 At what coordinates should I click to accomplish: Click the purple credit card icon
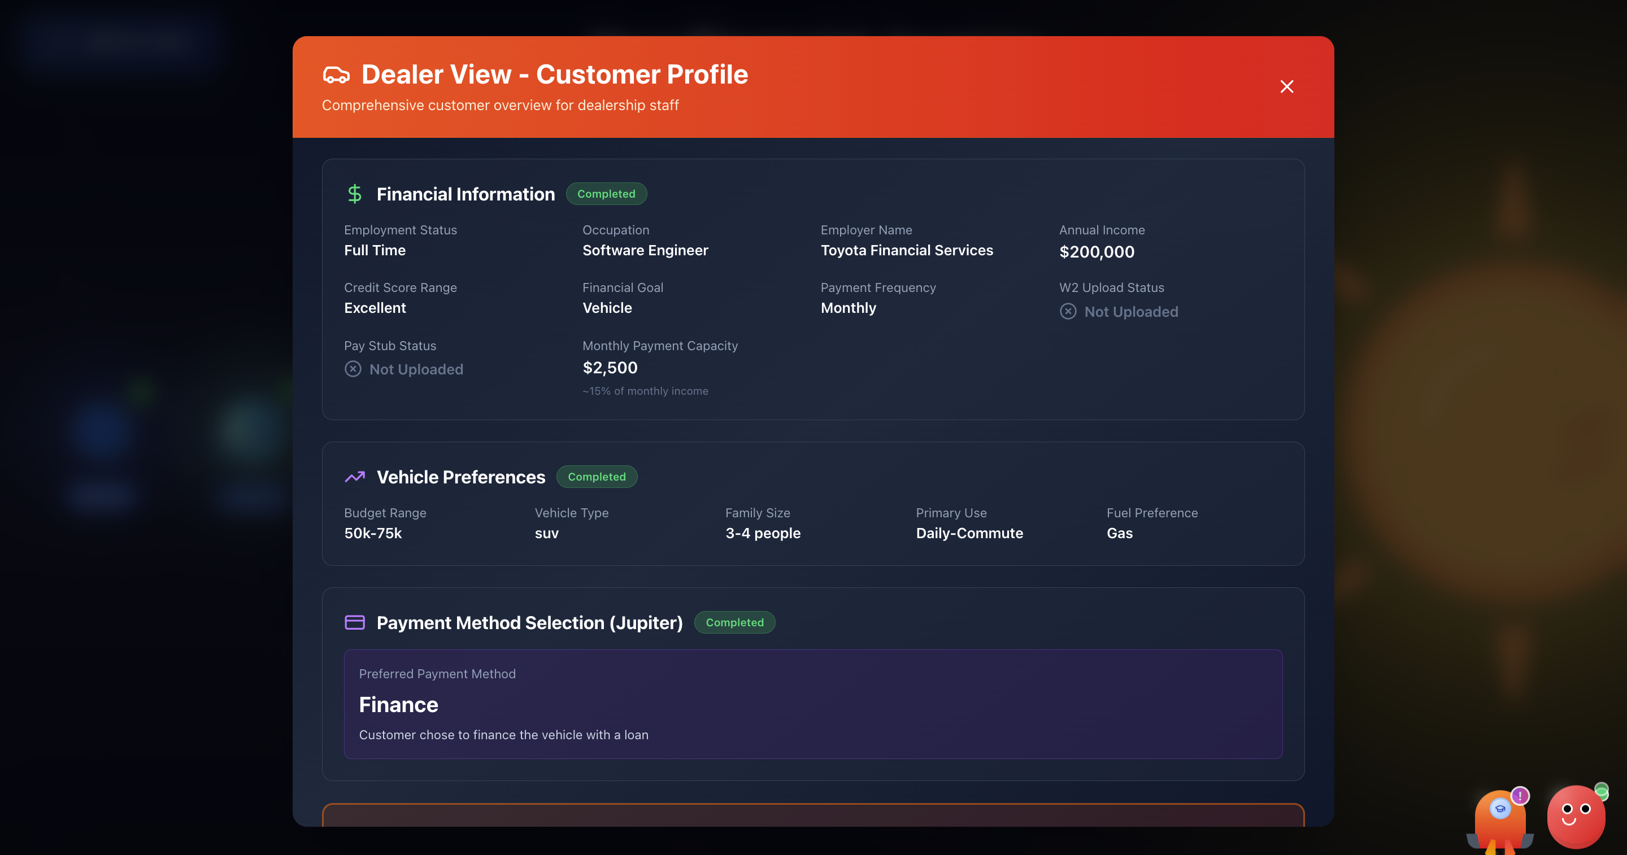pos(354,623)
